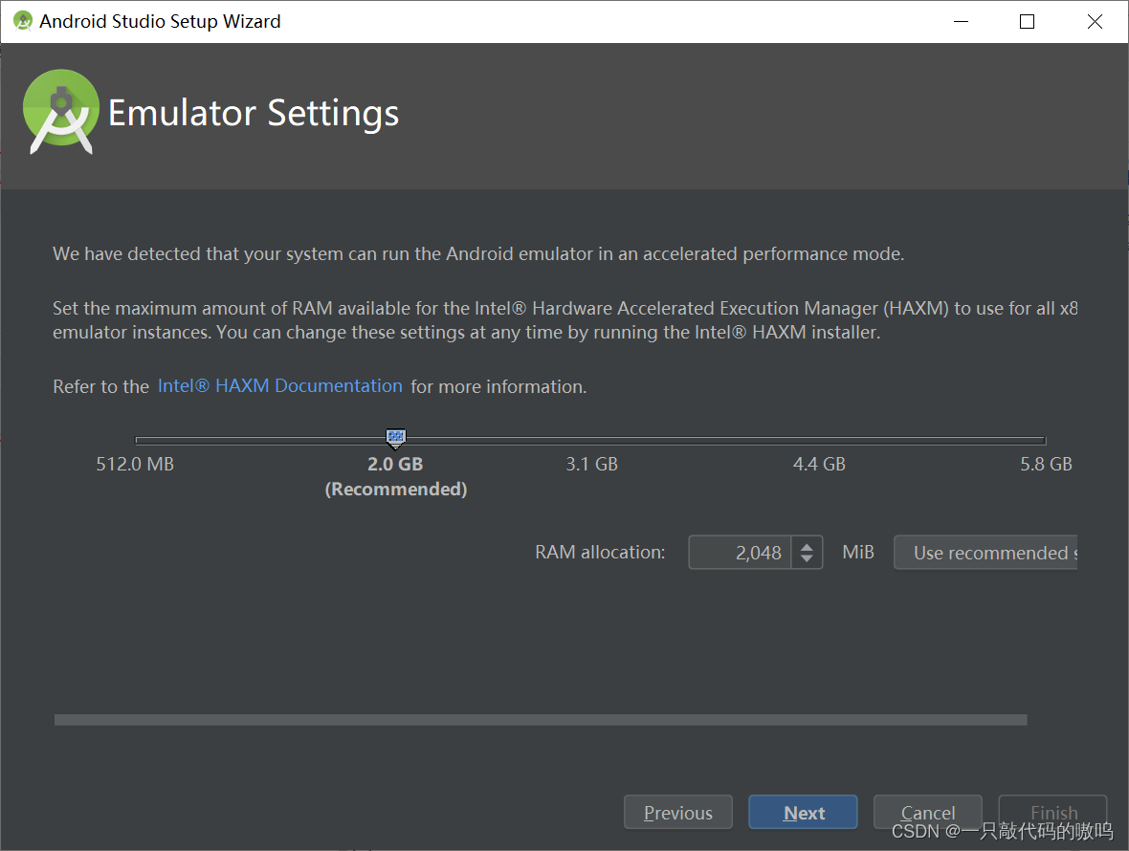This screenshot has width=1129, height=851.
Task: Open the Intel HAXM Documentation link
Action: click(279, 385)
